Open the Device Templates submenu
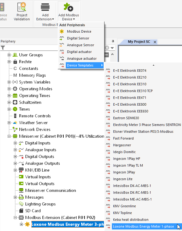 [x=81, y=65]
